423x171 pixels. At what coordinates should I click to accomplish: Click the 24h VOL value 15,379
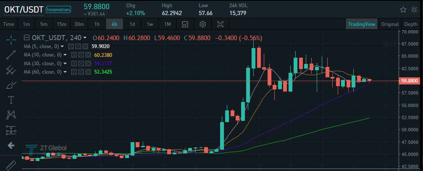click(238, 13)
